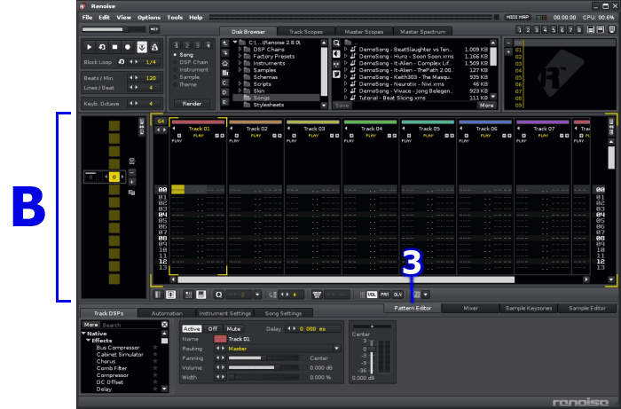Show DLY delay column

(x=397, y=295)
